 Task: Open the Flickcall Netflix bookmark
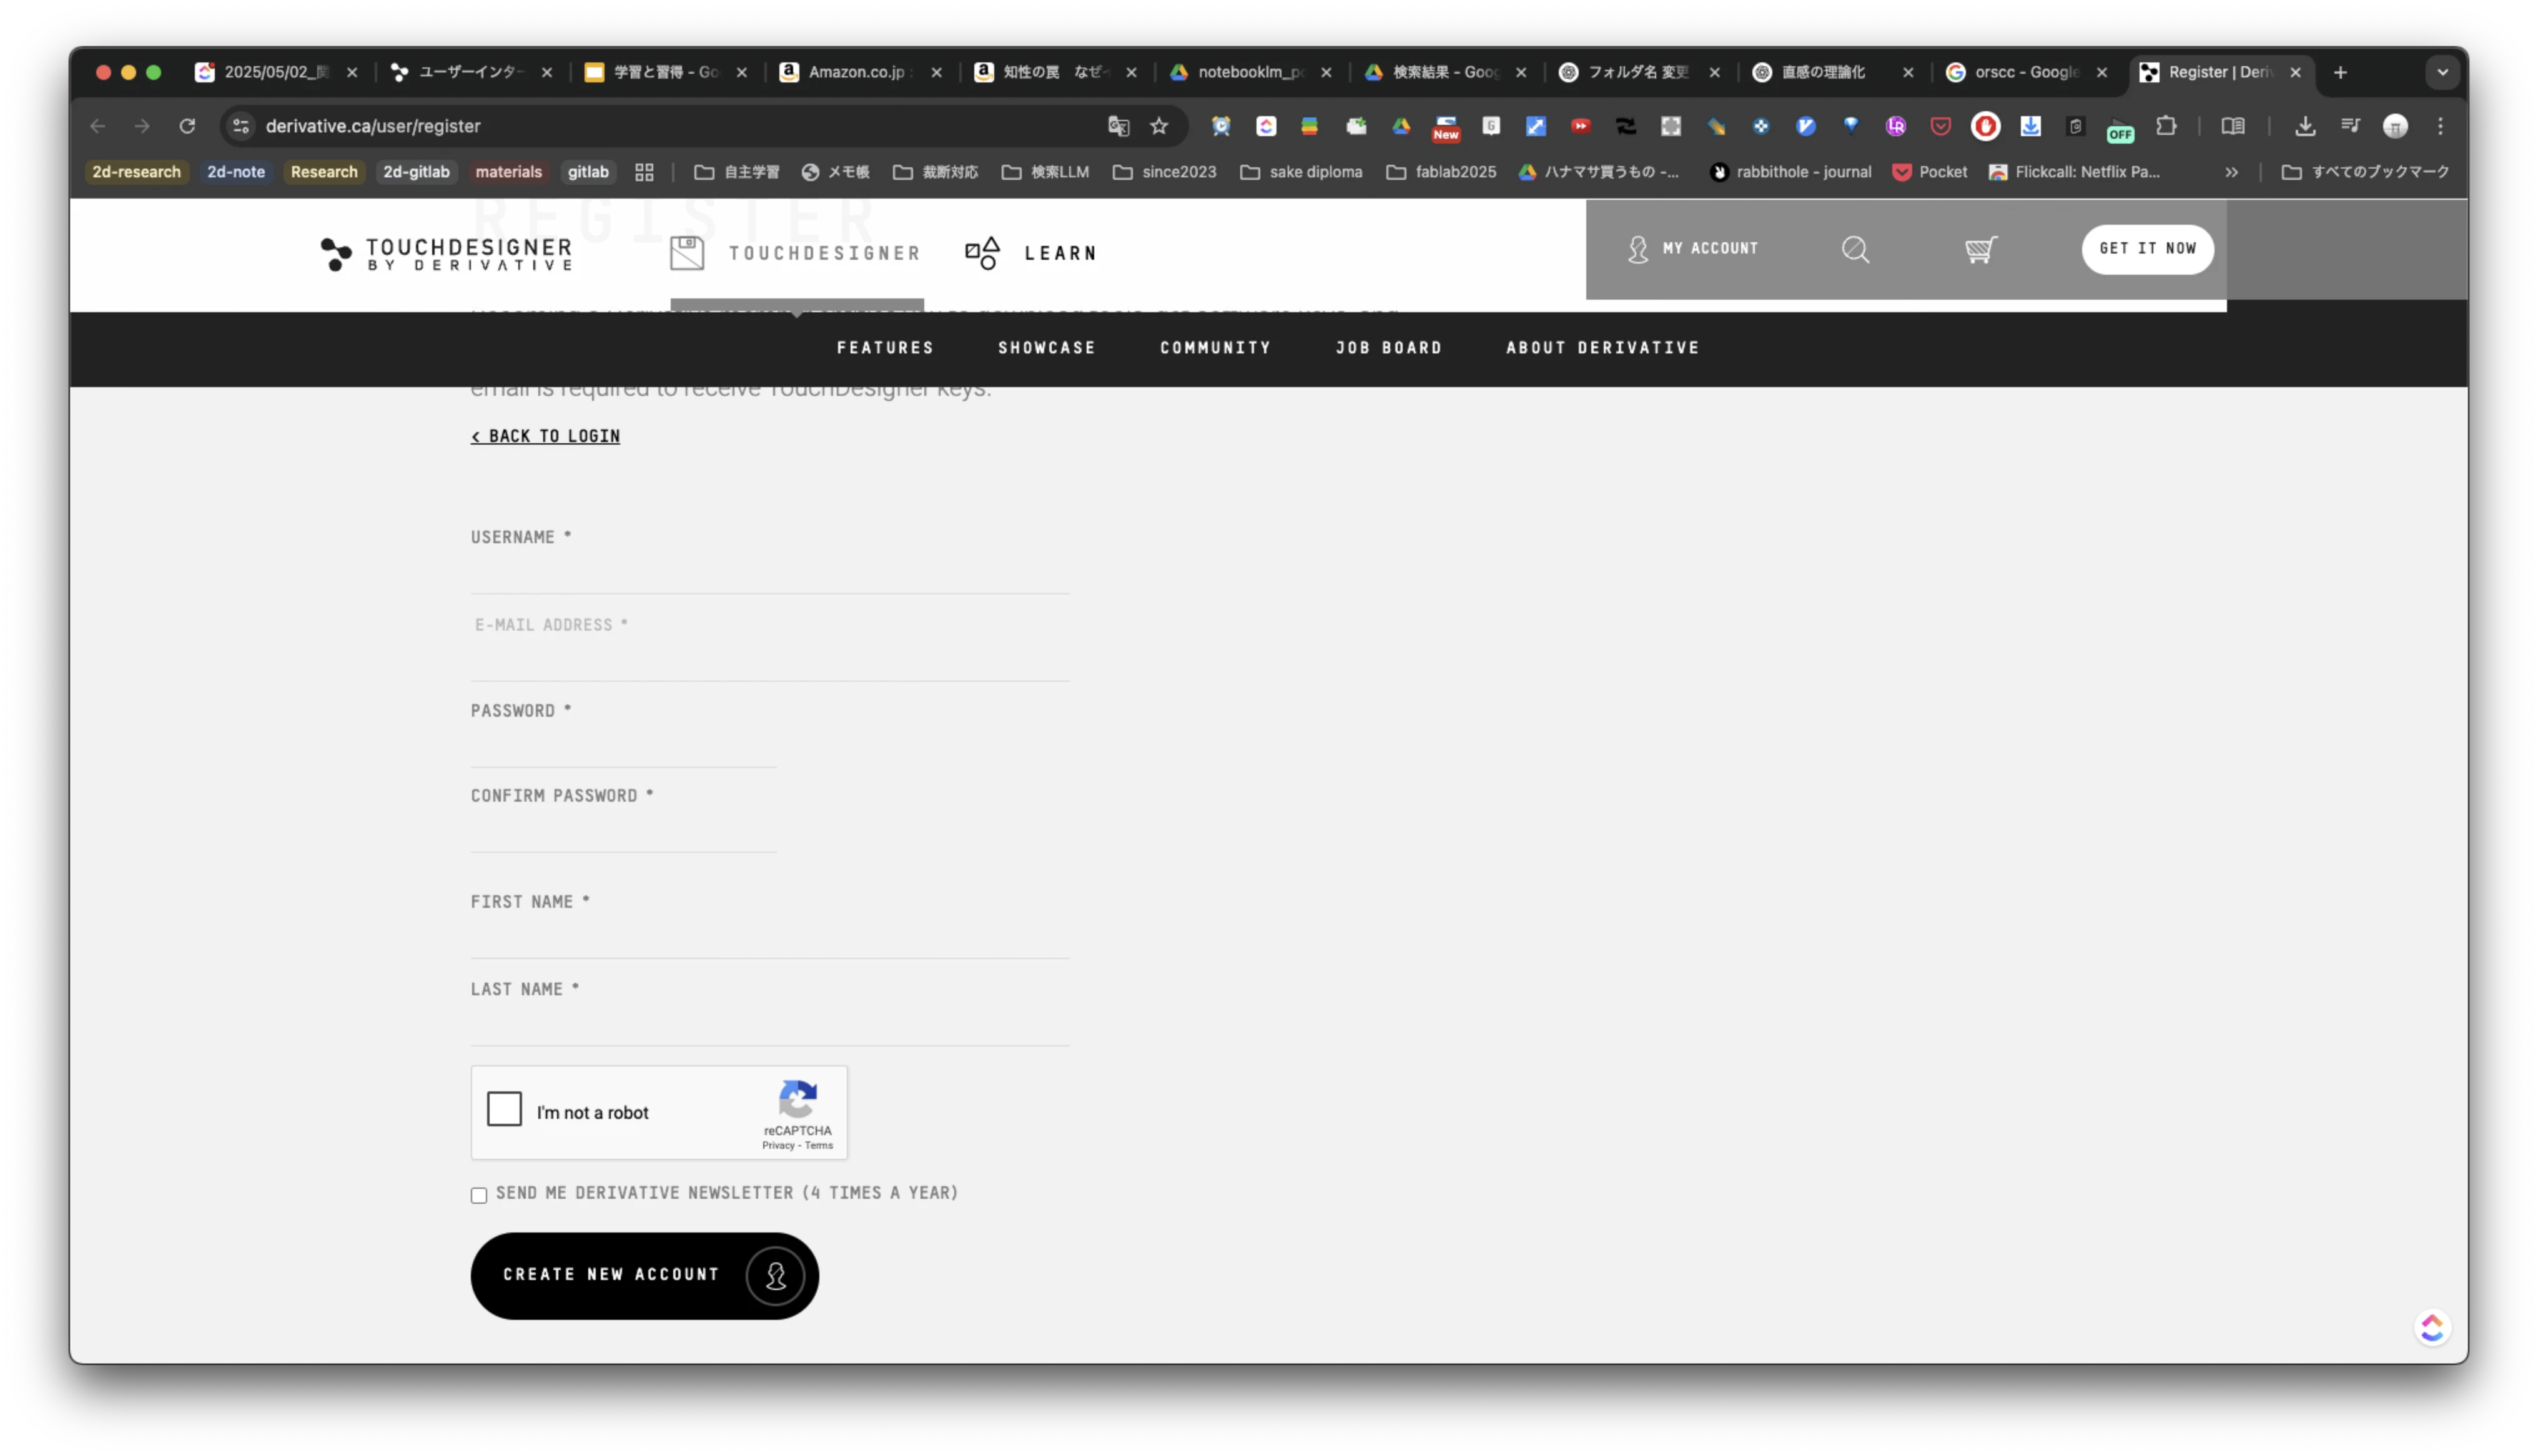[x=2074, y=172]
